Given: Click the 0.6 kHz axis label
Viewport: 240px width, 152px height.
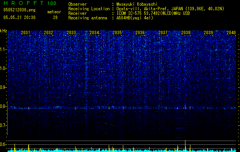Looking at the screenshot, I should coord(3,144).
